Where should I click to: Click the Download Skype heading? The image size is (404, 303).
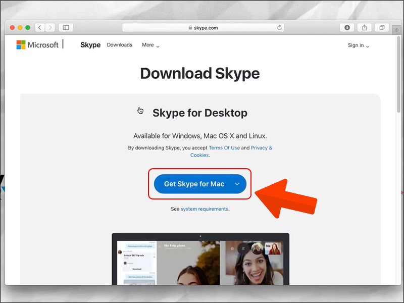pos(200,73)
